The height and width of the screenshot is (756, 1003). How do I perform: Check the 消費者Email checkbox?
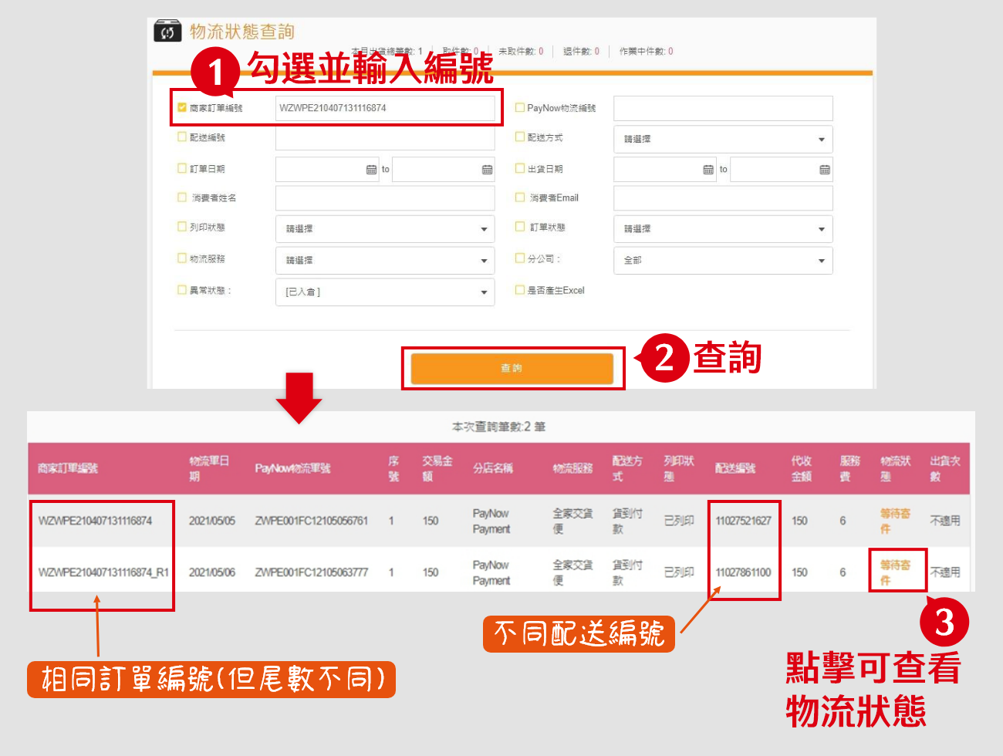click(520, 197)
